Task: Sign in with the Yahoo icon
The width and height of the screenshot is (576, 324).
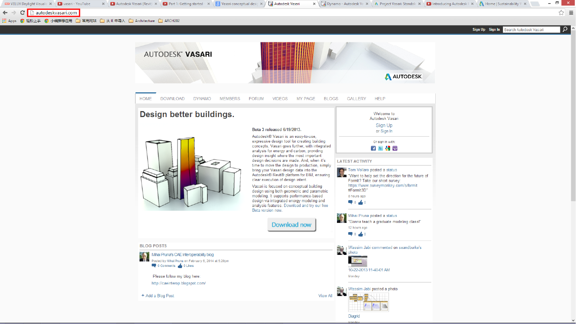Action: coord(395,148)
